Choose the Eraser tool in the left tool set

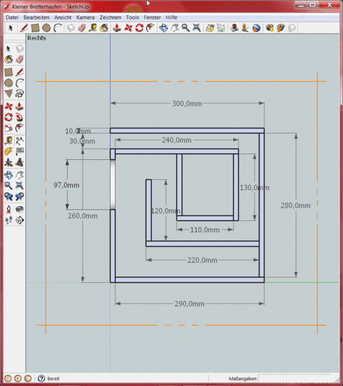point(19,59)
